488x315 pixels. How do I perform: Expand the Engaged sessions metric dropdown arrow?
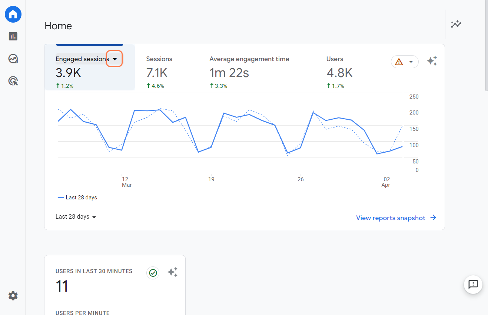pyautogui.click(x=114, y=59)
